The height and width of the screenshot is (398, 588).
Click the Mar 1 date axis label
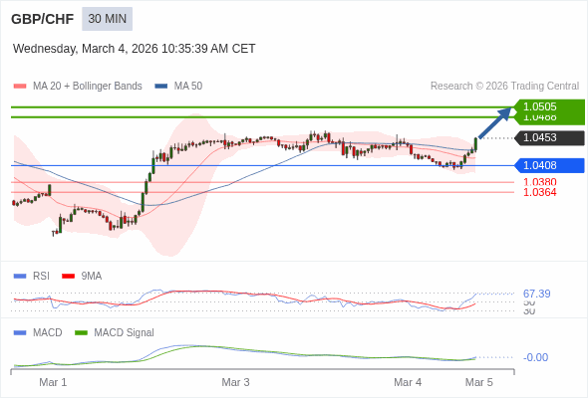click(x=53, y=383)
